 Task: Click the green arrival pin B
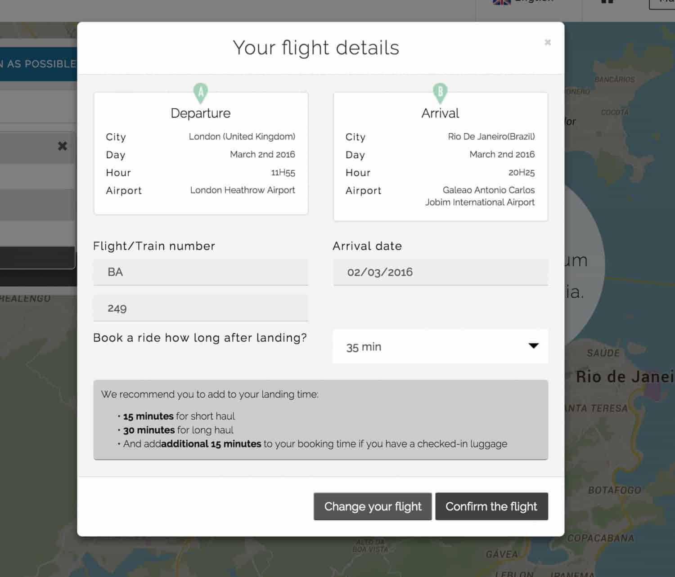click(x=440, y=93)
